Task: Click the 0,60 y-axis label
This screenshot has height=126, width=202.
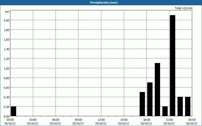Action: 7,87
